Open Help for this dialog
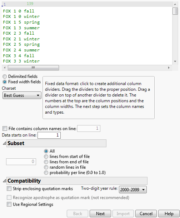 (x=169, y=214)
